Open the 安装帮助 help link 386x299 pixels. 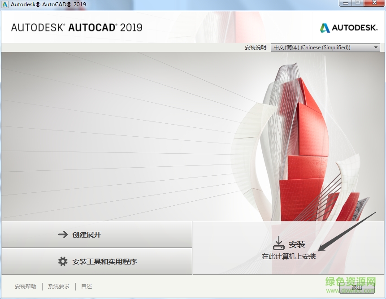point(26,286)
